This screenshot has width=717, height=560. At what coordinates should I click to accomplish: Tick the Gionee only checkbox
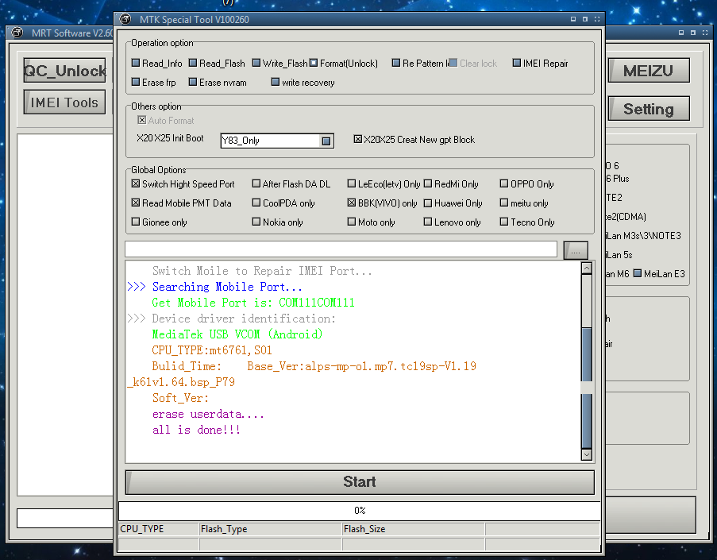click(136, 222)
